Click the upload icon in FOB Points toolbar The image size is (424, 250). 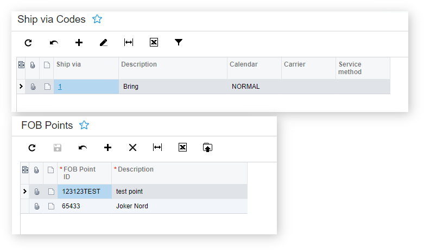point(207,147)
